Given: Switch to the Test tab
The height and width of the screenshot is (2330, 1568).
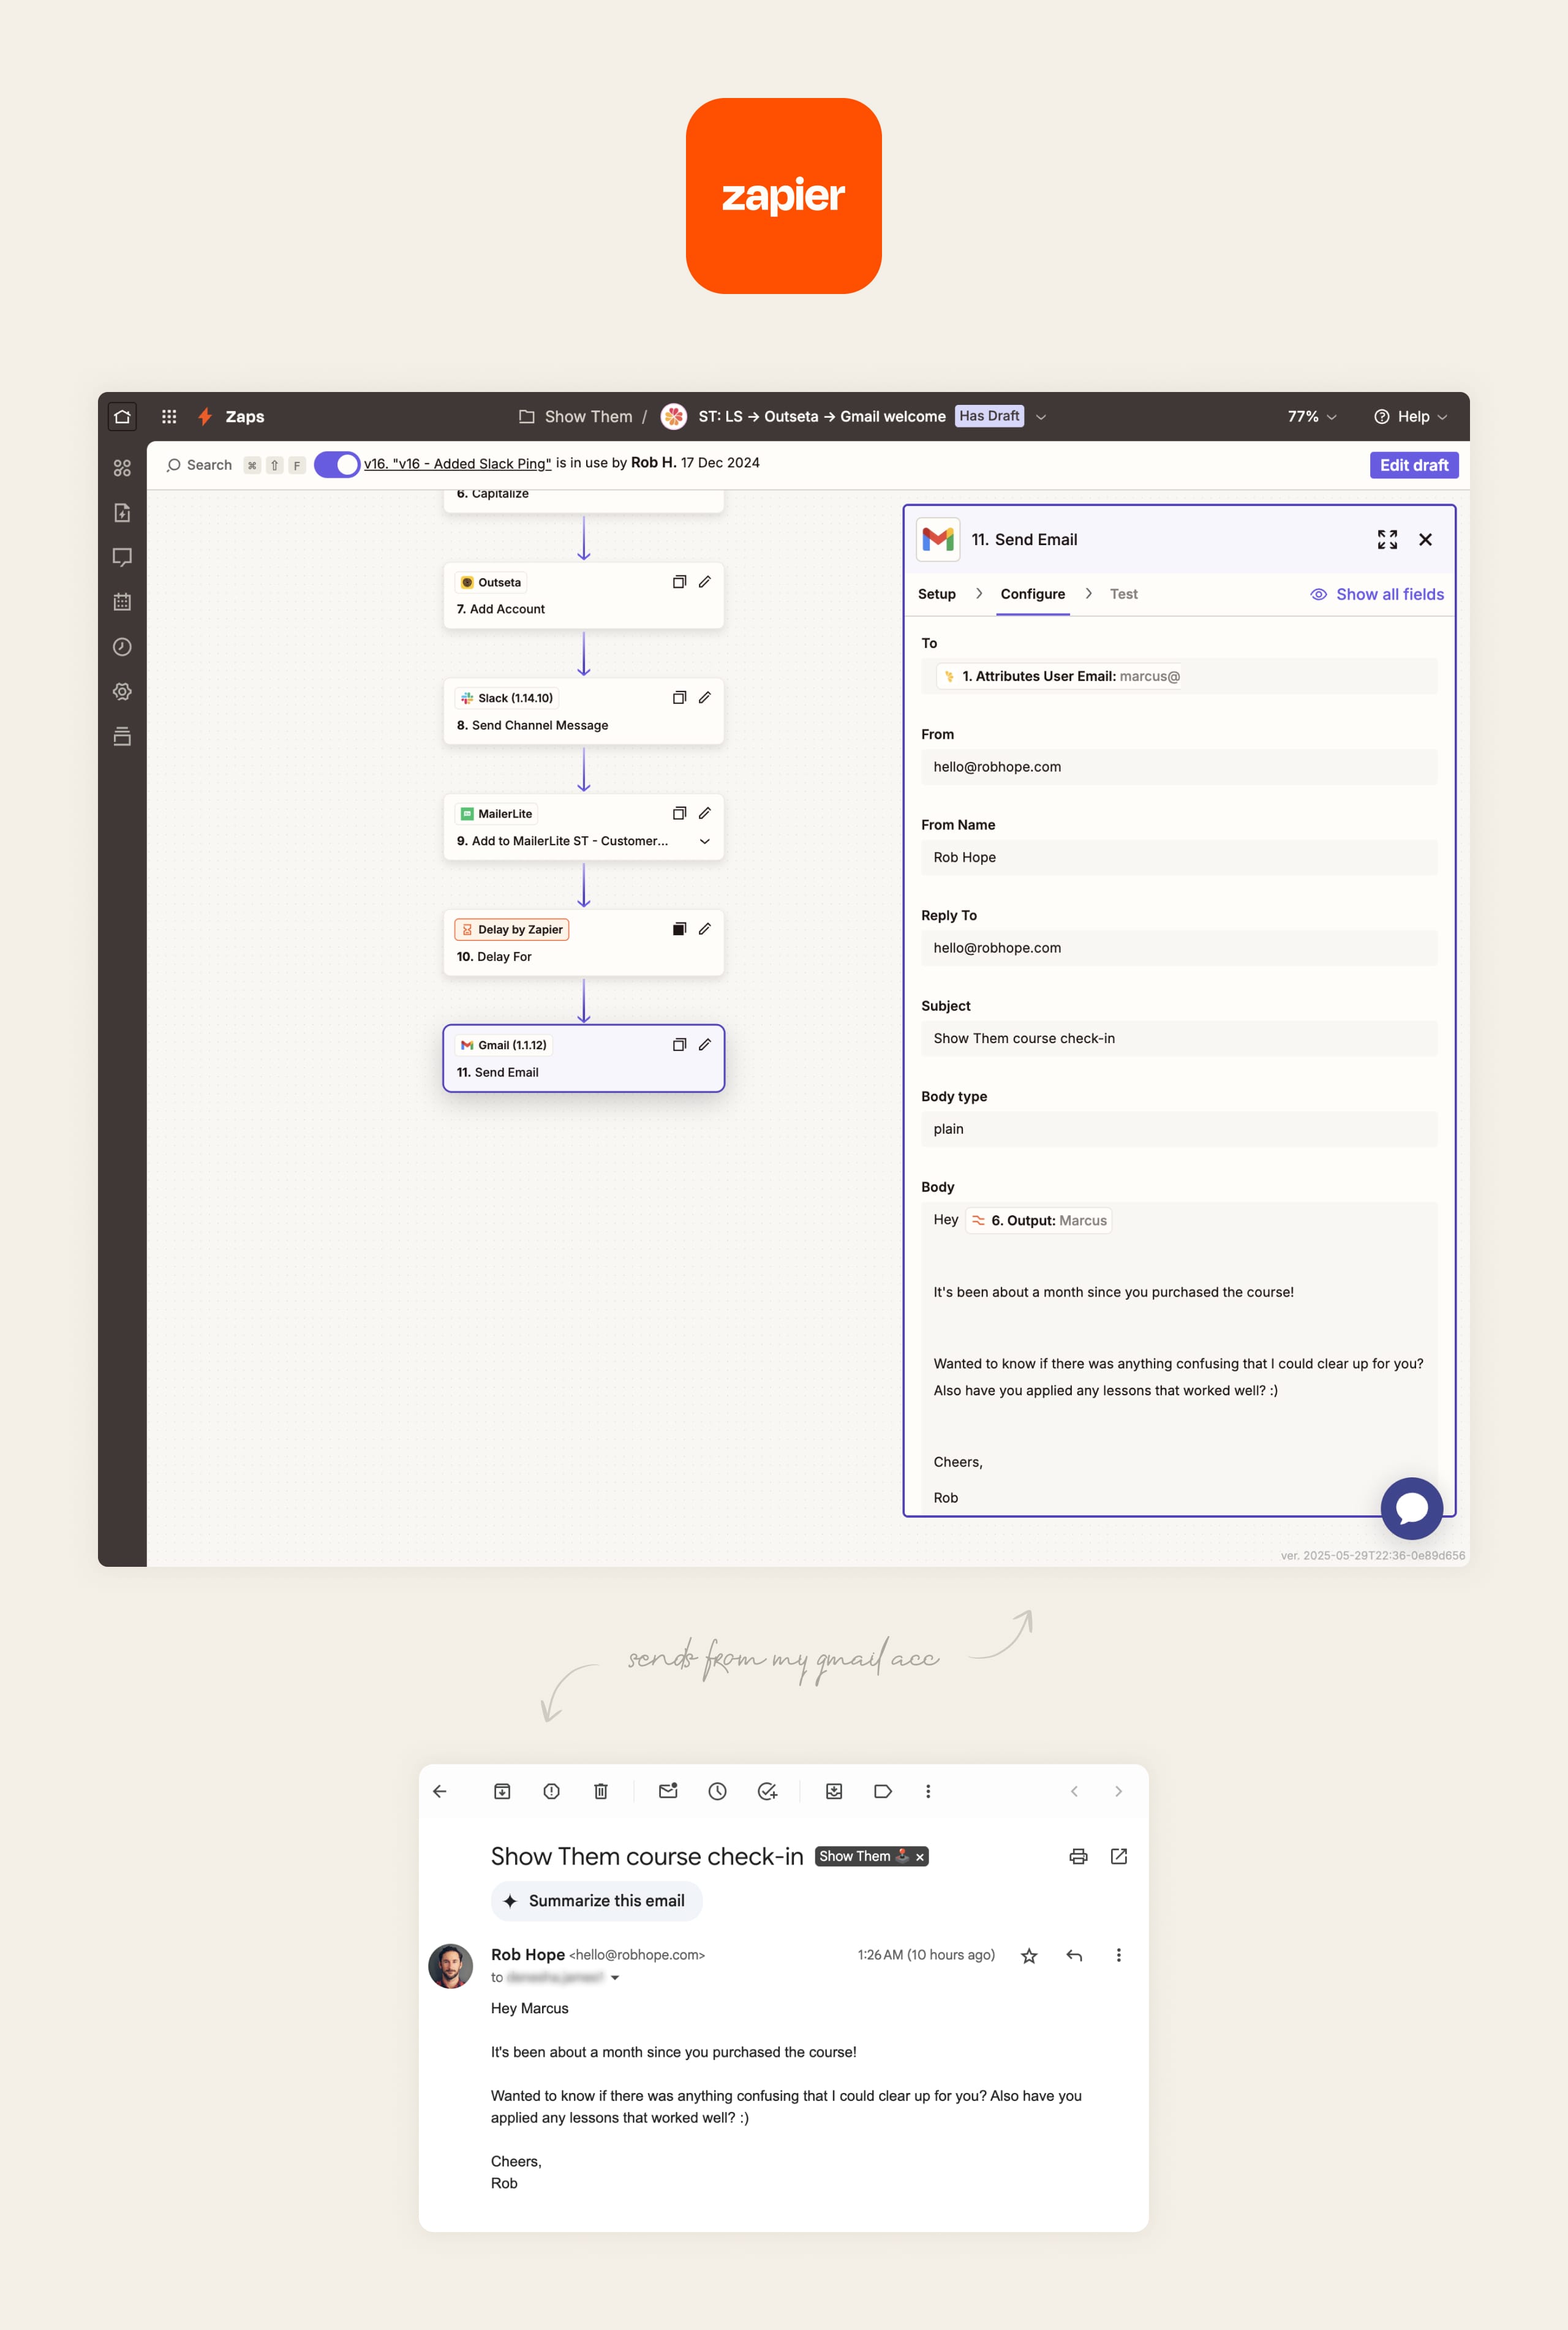Looking at the screenshot, I should click(1123, 594).
